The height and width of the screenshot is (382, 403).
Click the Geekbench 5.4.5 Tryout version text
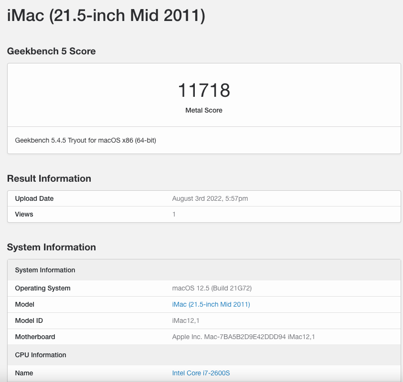(x=85, y=140)
